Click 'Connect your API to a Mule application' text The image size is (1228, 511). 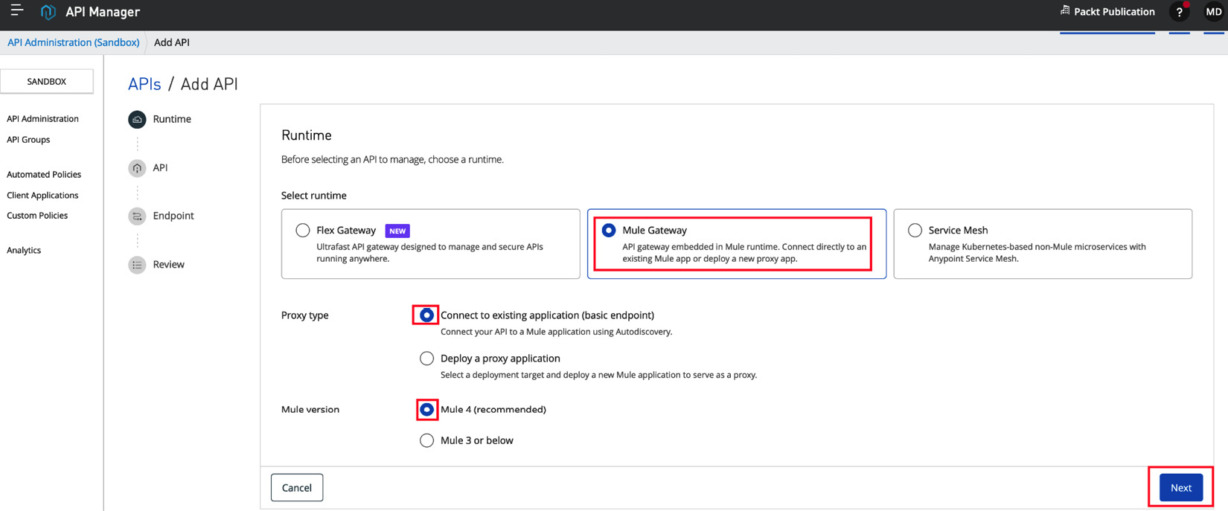556,332
